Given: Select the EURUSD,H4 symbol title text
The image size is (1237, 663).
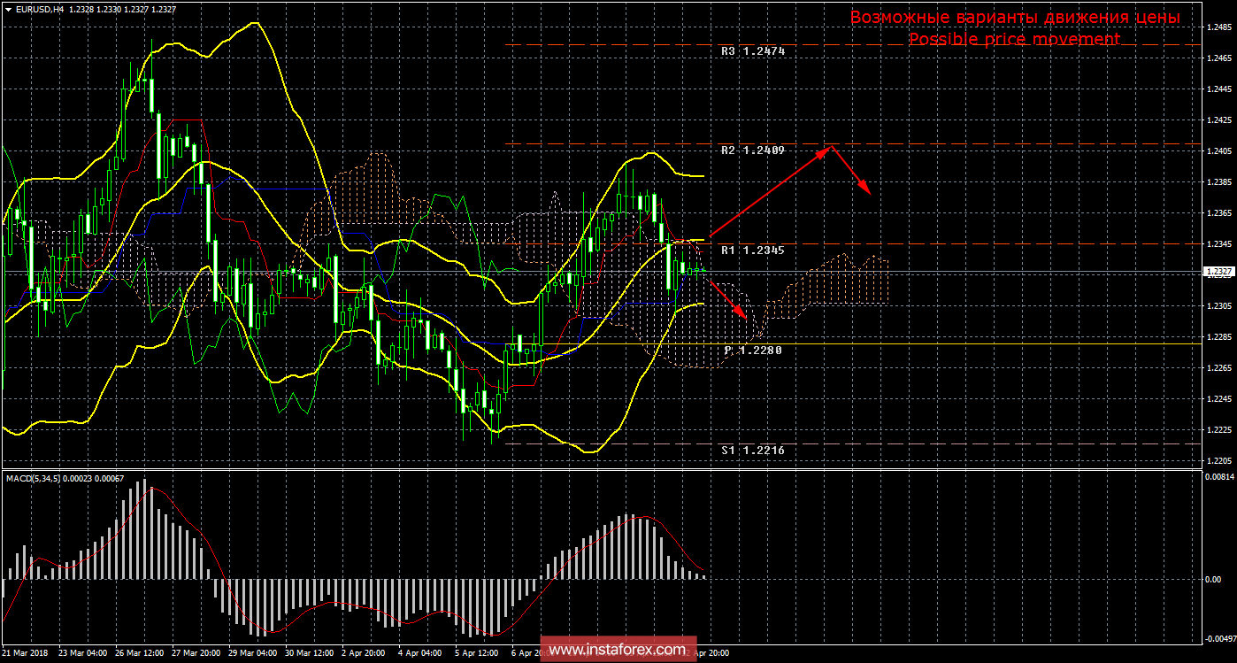Looking at the screenshot, I should (38, 9).
